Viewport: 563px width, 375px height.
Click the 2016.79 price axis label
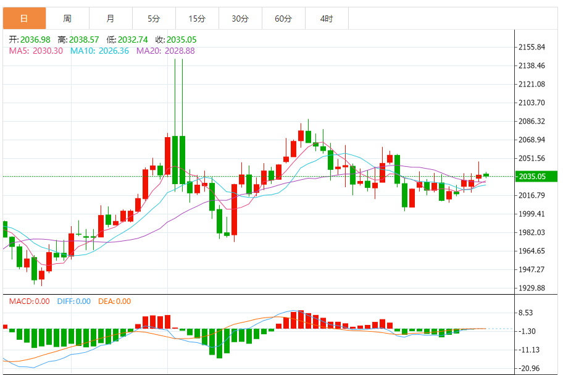(x=532, y=195)
